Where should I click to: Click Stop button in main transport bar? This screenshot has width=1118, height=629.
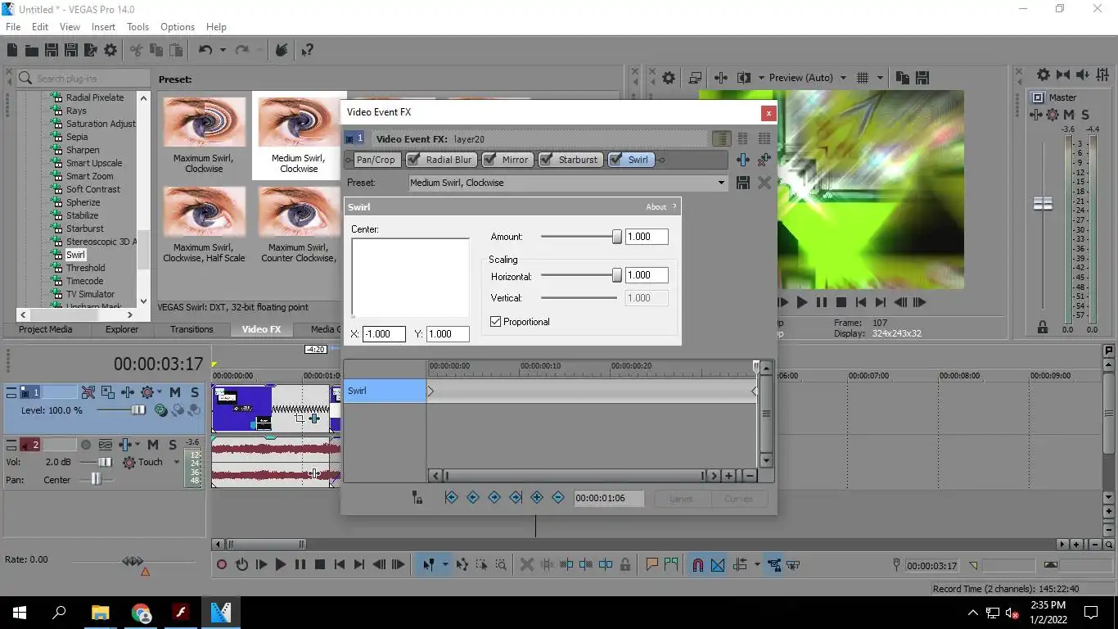coord(320,564)
